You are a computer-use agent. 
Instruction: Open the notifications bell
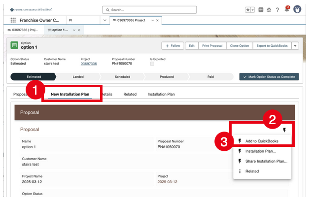pyautogui.click(x=287, y=9)
